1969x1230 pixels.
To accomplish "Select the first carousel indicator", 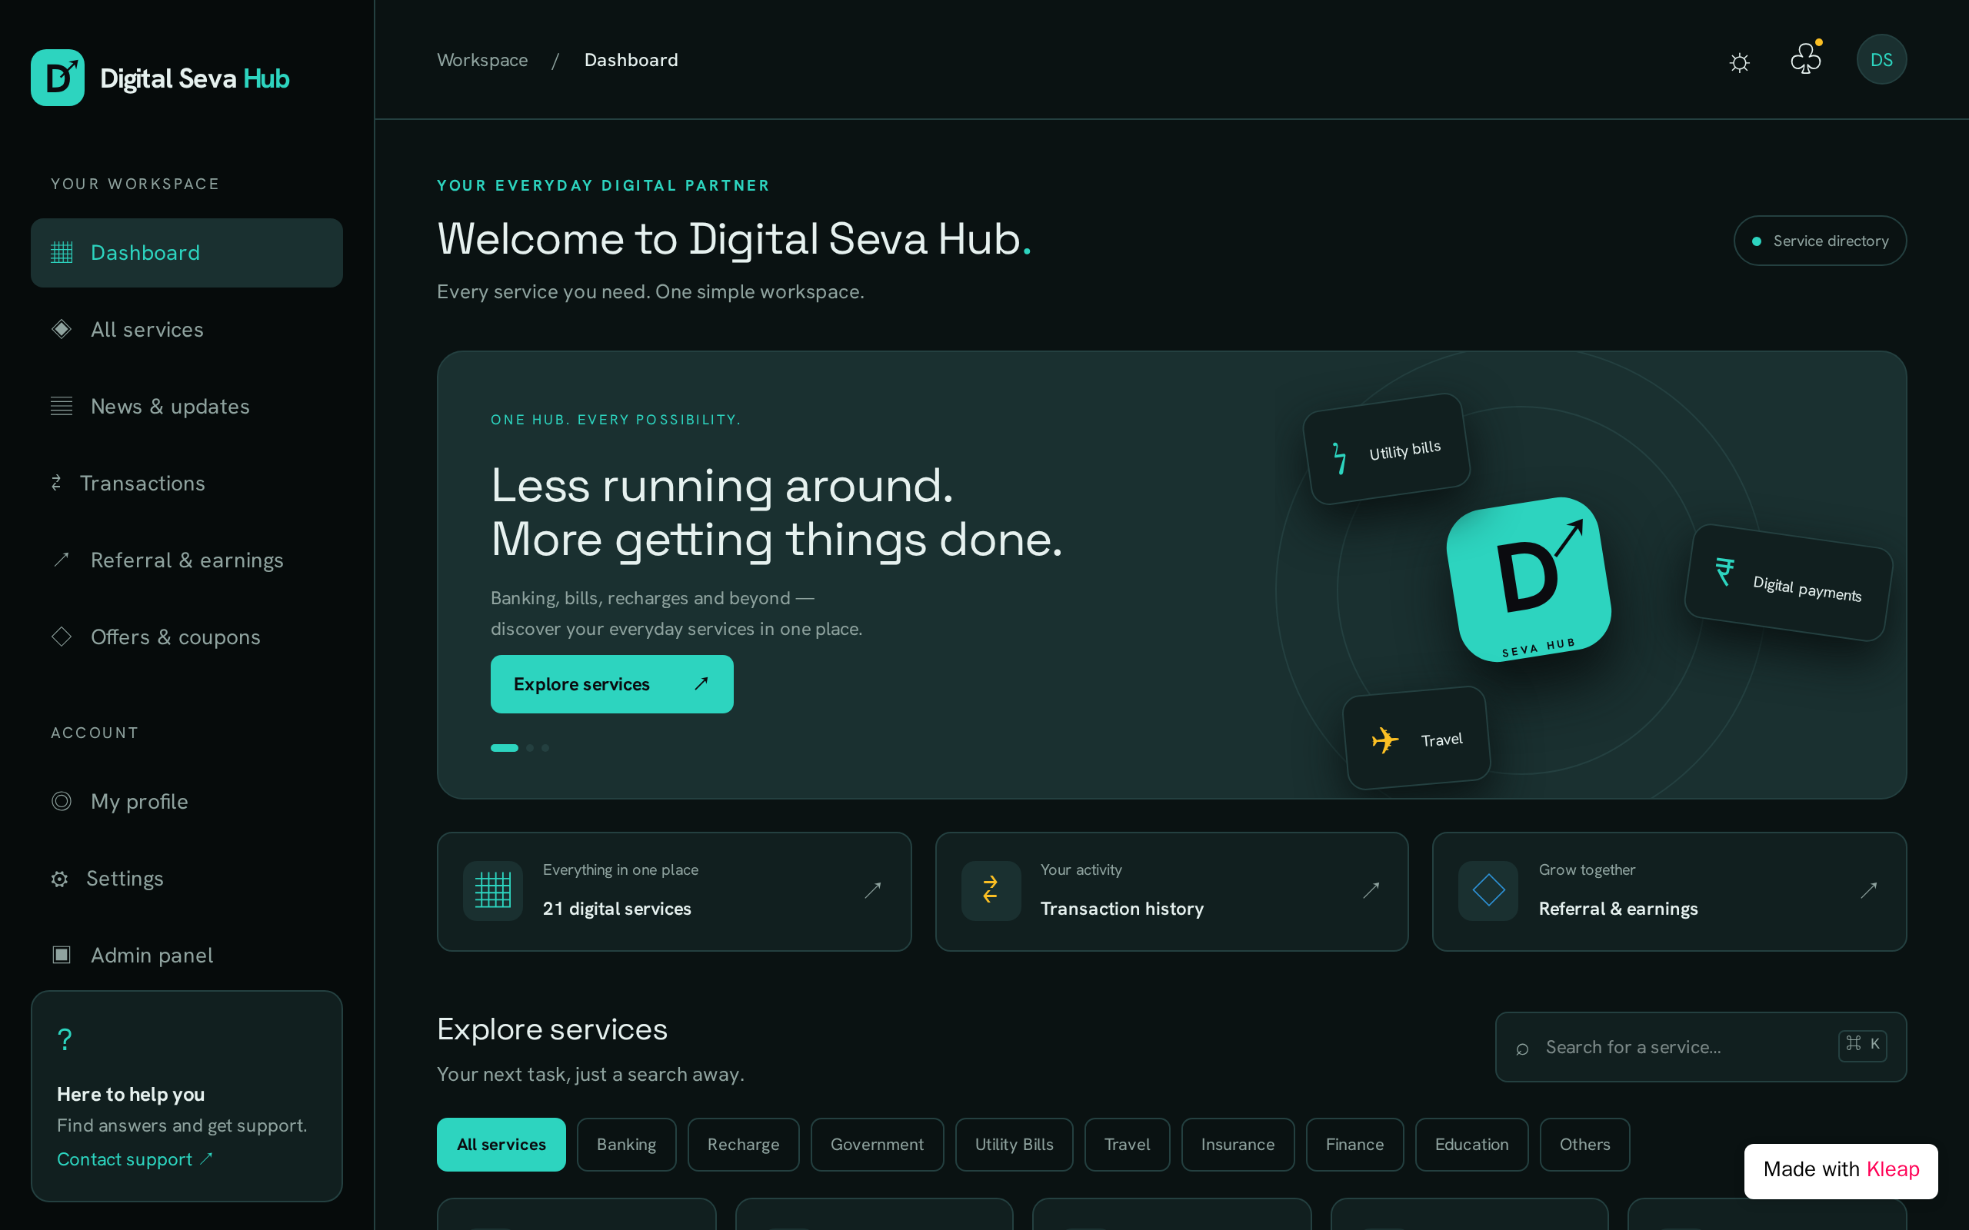I will [505, 747].
